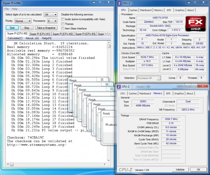Click the CPU-Z icon in top window title bar

coord(119,3)
